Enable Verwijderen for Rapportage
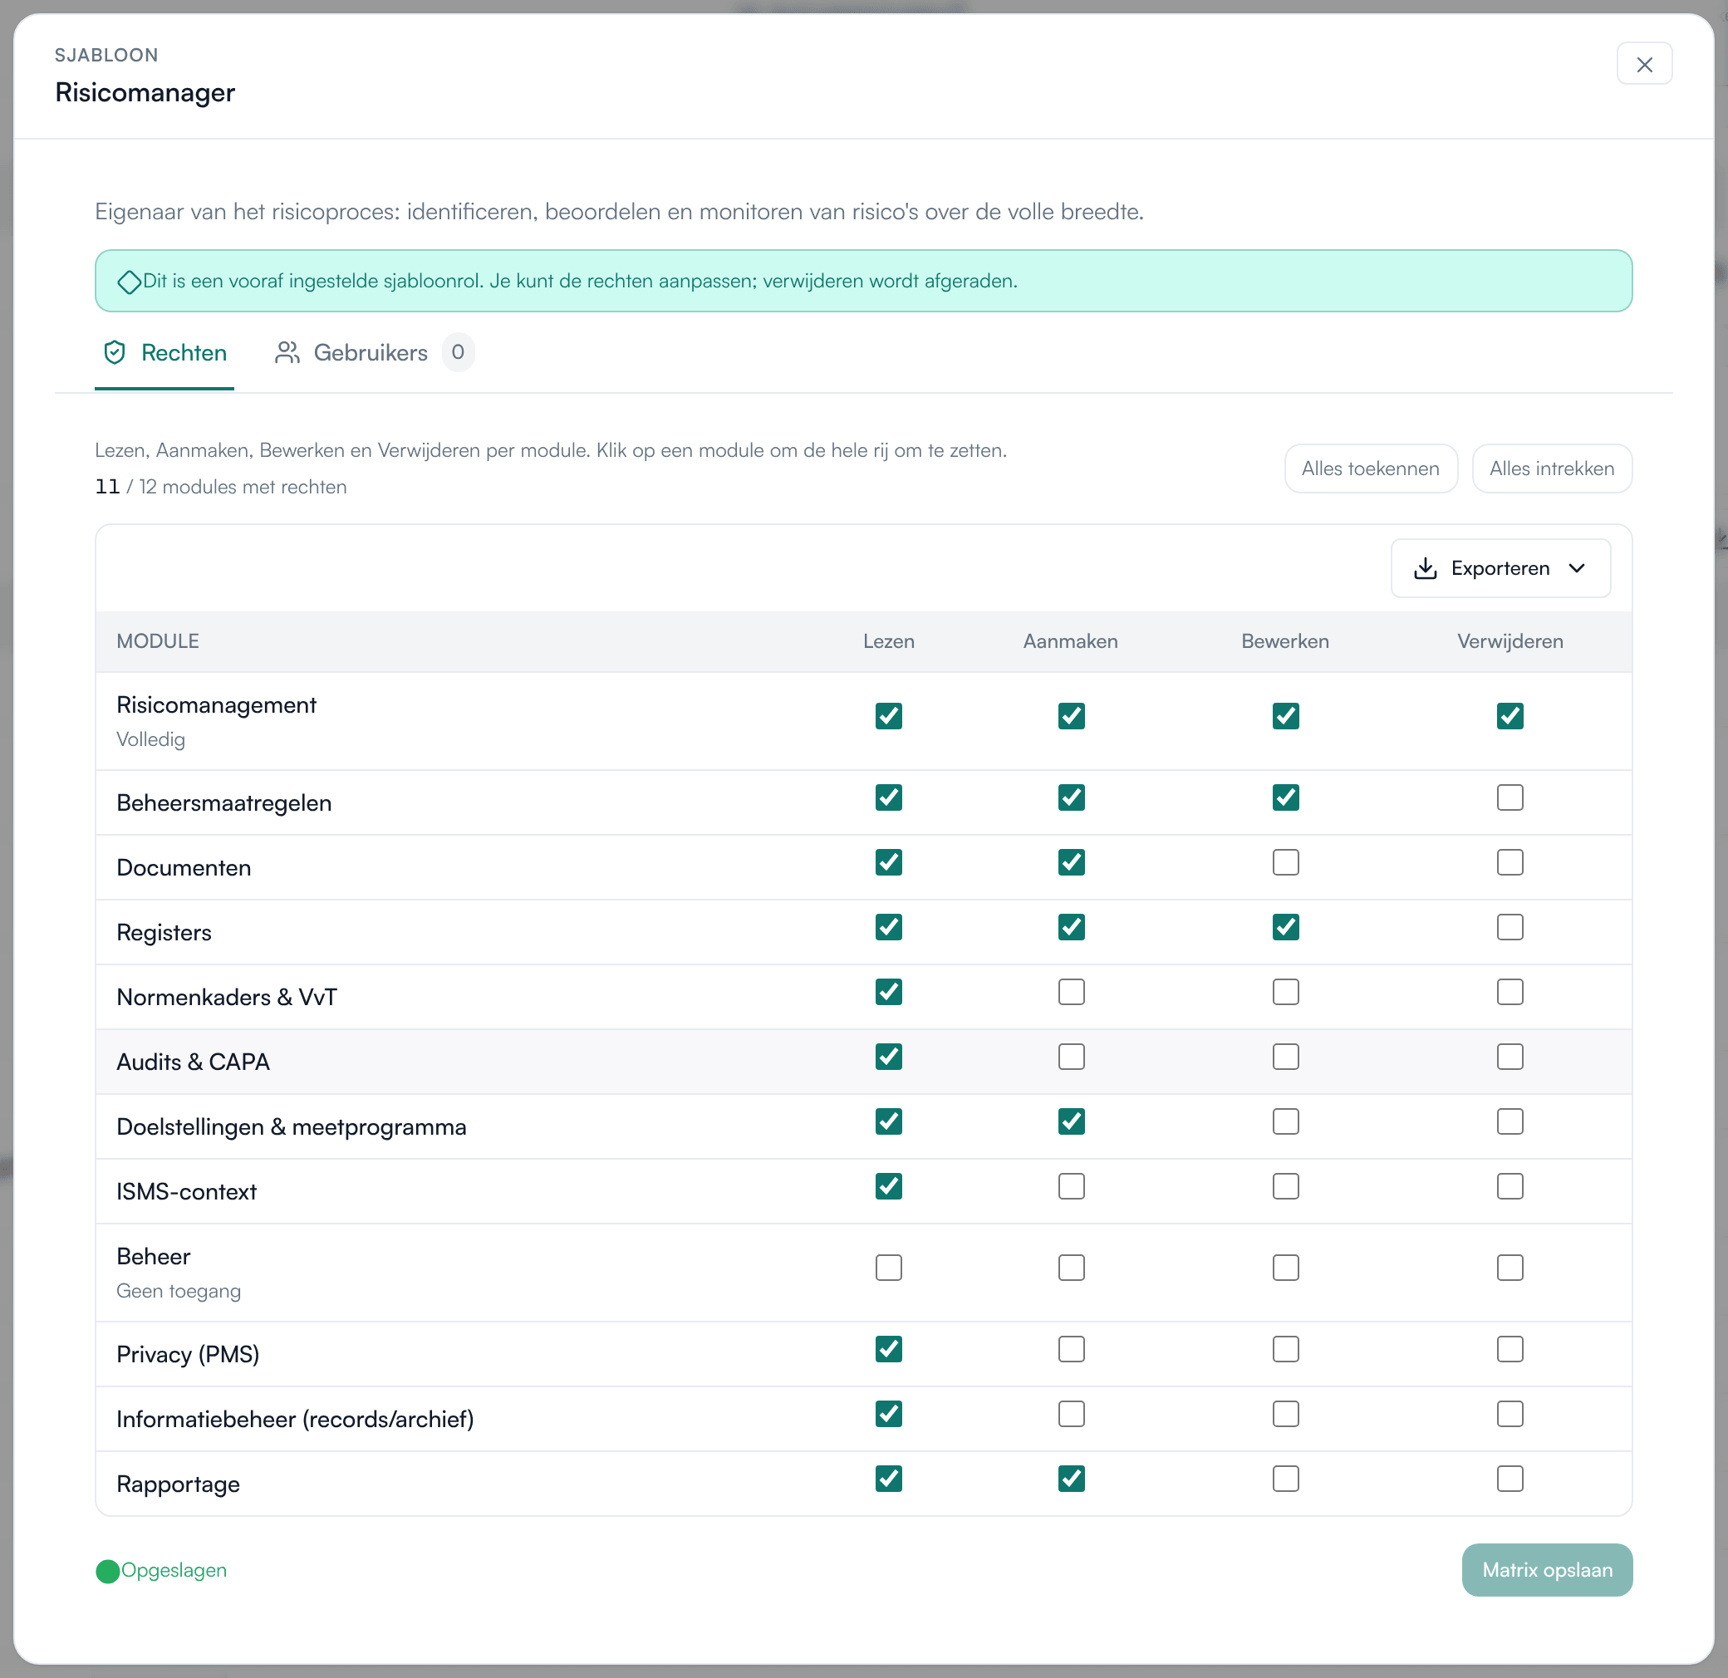This screenshot has width=1728, height=1678. click(1510, 1479)
